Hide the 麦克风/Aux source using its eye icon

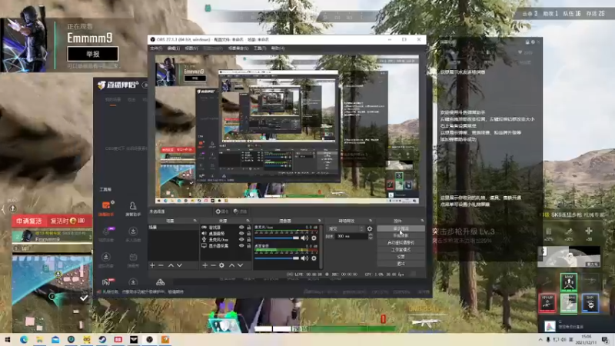[241, 240]
